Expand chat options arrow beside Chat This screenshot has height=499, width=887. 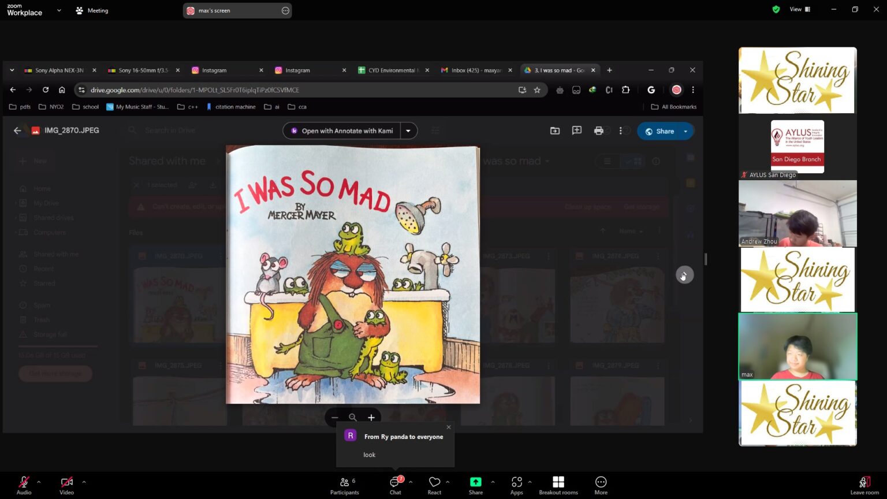tap(411, 482)
